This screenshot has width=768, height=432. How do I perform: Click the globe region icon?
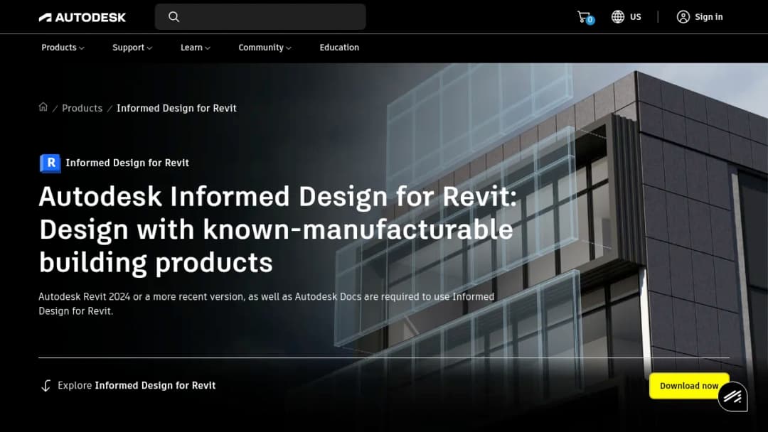pos(618,16)
